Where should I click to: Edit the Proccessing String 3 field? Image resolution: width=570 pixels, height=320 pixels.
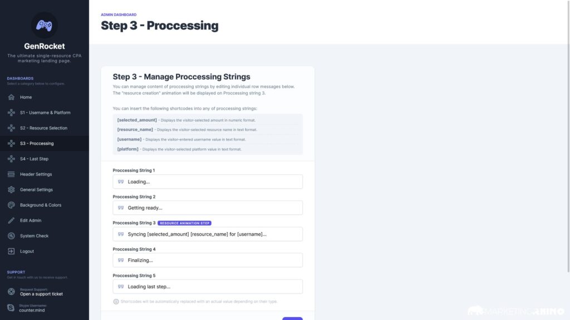208,234
